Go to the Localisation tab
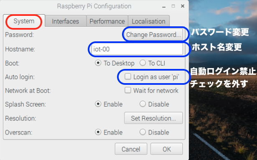 [x=149, y=21]
